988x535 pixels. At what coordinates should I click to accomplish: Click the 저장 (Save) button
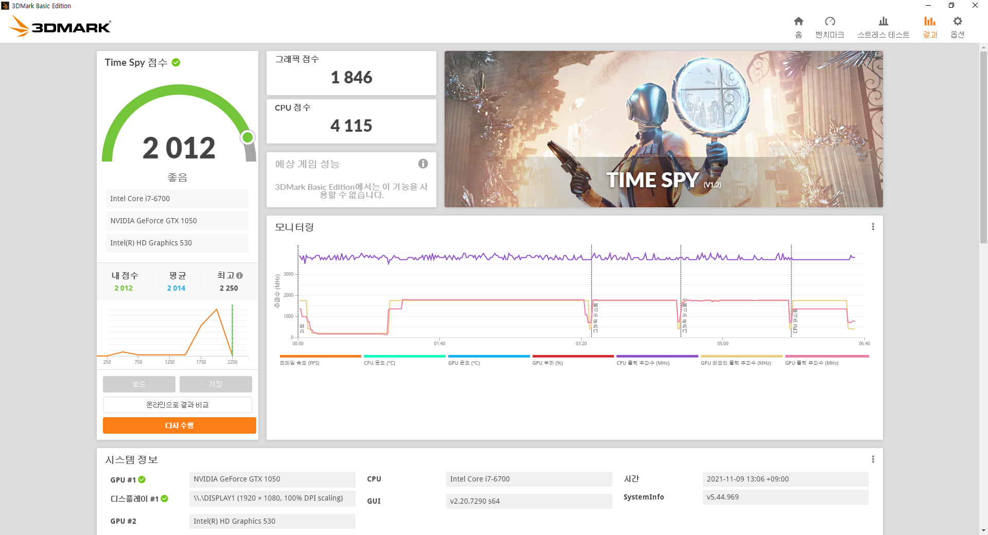pyautogui.click(x=216, y=384)
